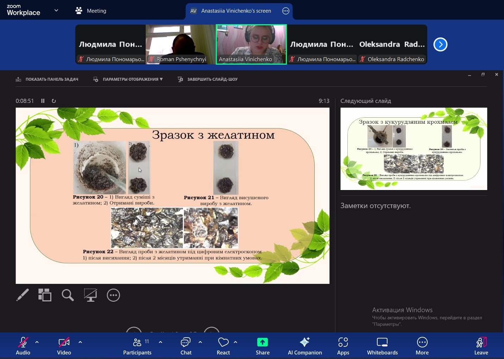504x359 pixels.
Task: Open the Whiteboards panel
Action: click(382, 346)
